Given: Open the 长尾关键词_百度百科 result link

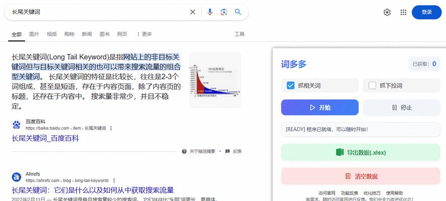Looking at the screenshot, I should point(45,138).
